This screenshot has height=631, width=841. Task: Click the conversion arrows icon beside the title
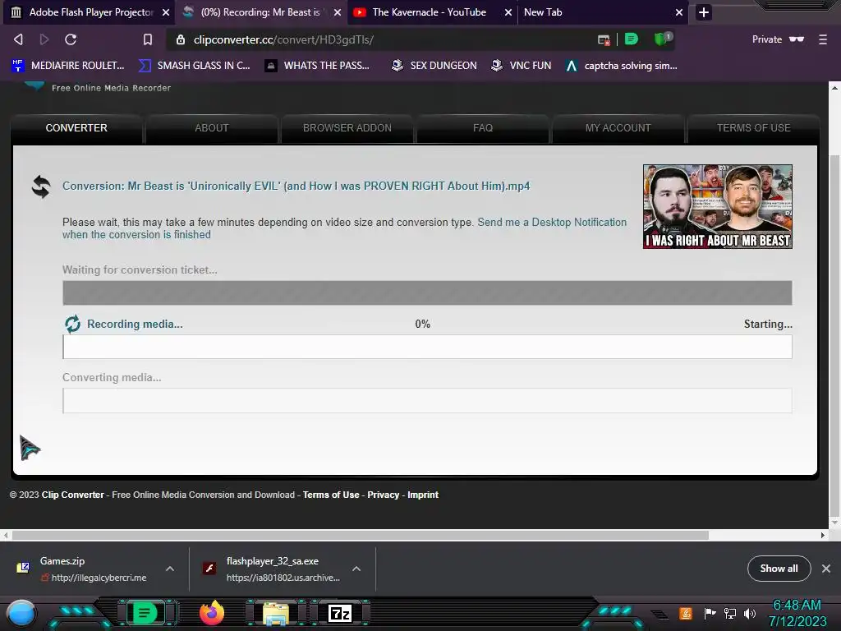(41, 187)
